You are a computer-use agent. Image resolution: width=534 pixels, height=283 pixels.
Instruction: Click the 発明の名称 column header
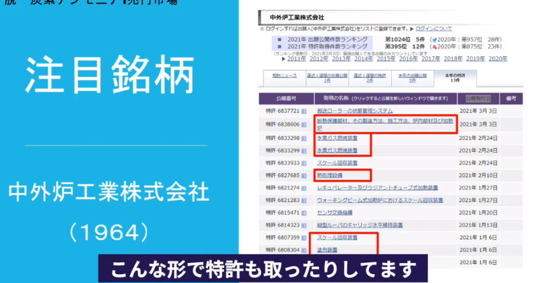pos(385,99)
